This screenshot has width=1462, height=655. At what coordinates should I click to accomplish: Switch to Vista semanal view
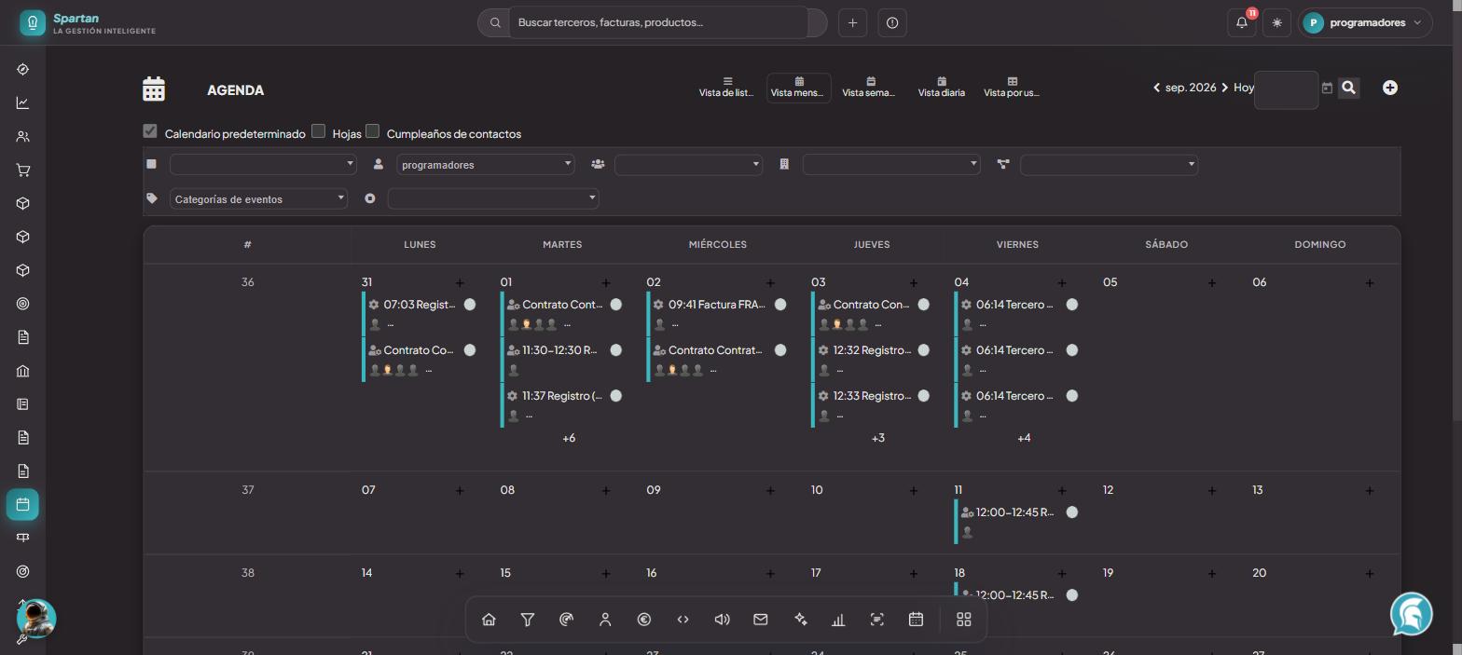pyautogui.click(x=870, y=88)
